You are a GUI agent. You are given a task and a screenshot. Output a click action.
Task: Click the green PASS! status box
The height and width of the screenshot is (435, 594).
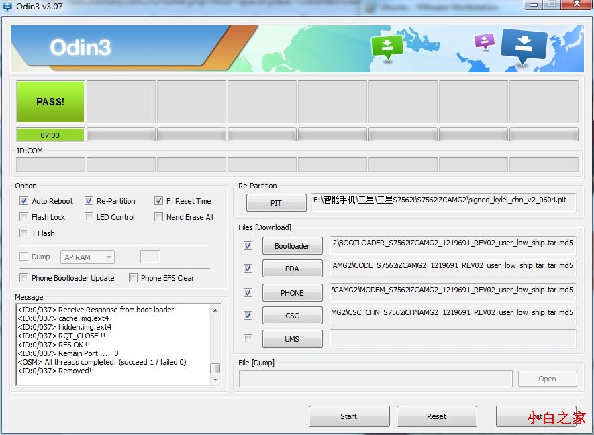(50, 101)
